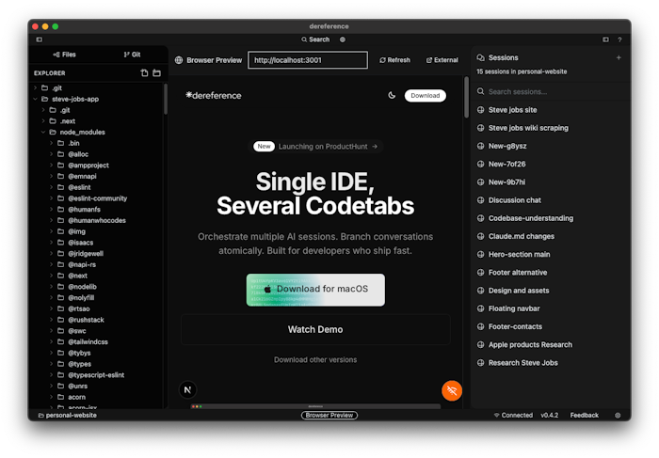Toggle dark mode moon icon on webpage
This screenshot has height=458, width=659.
392,95
